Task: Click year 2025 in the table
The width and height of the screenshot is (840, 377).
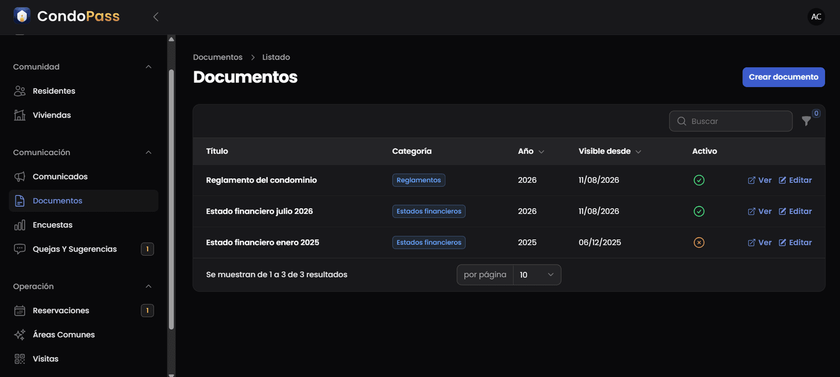Action: coord(527,243)
